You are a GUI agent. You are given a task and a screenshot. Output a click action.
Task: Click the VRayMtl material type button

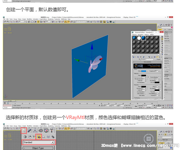[158, 59]
